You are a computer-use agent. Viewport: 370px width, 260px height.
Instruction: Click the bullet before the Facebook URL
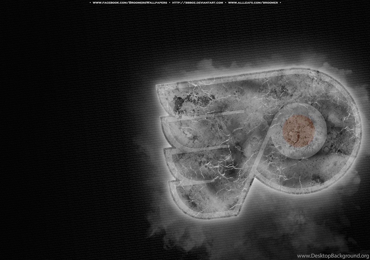[x=90, y=3]
